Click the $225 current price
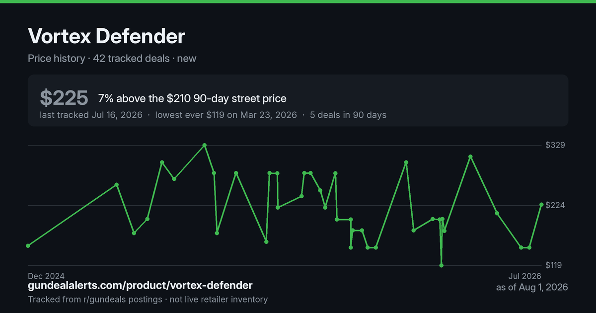Image resolution: width=596 pixels, height=313 pixels. 64,98
